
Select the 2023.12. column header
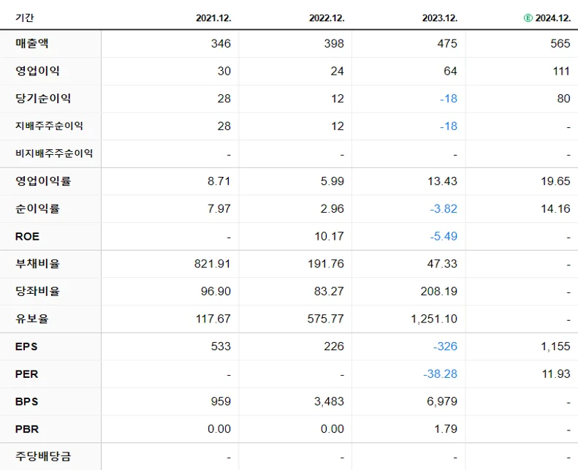pyautogui.click(x=440, y=18)
